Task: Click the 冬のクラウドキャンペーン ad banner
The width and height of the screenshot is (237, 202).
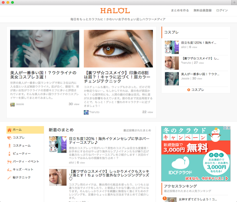Action: [196, 154]
